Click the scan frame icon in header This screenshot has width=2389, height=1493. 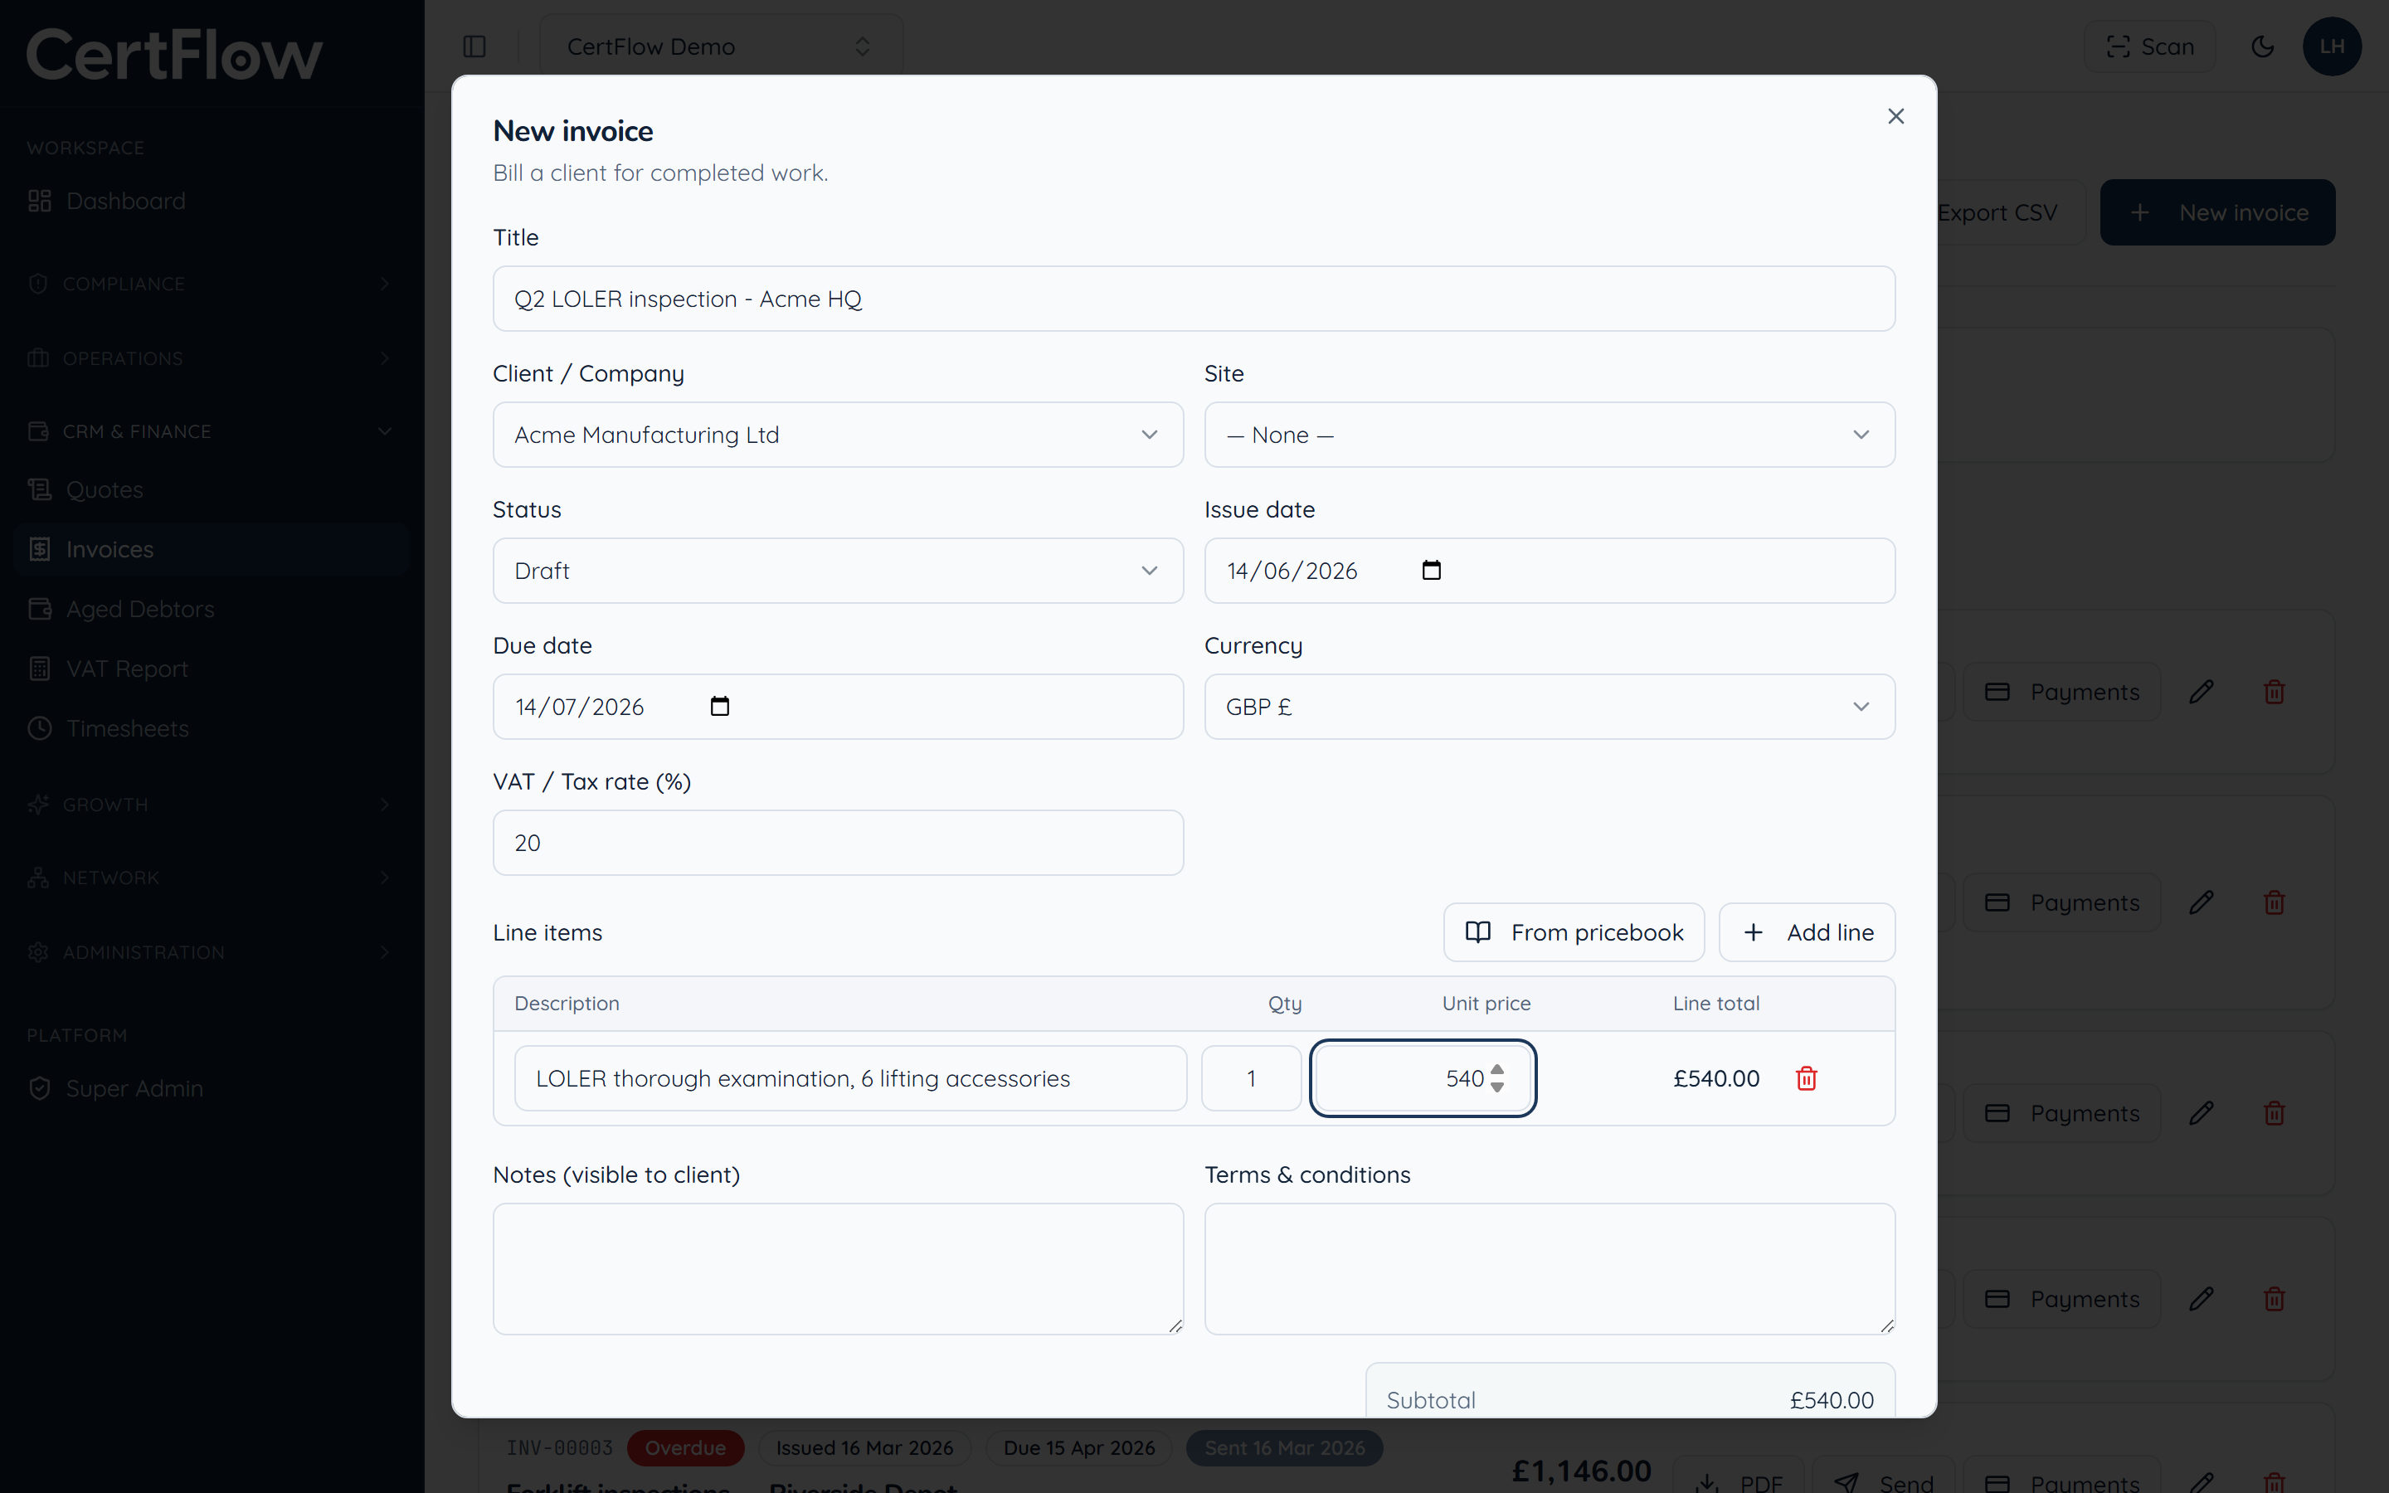click(2119, 46)
